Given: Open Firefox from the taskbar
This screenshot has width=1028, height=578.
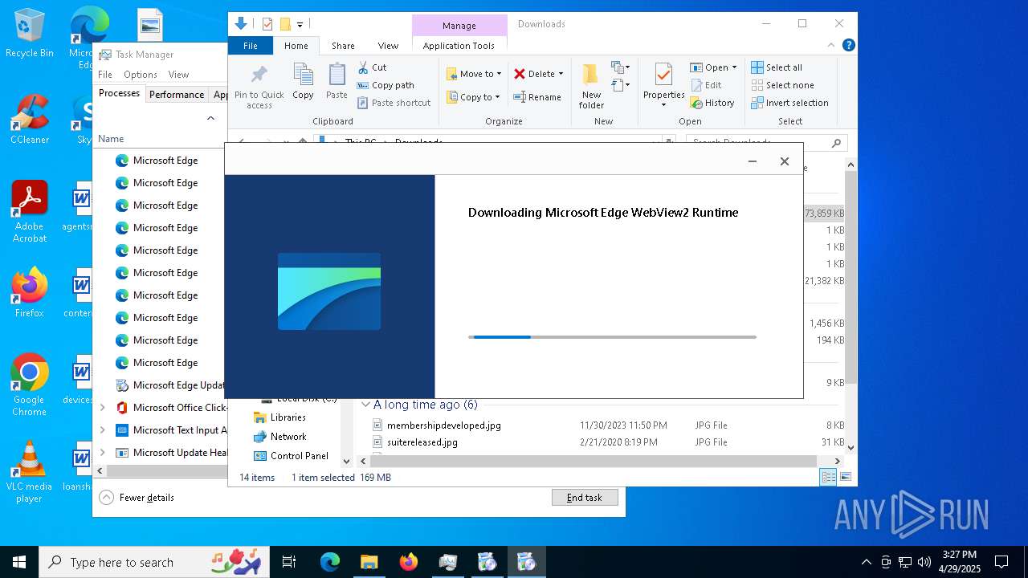Looking at the screenshot, I should (408, 562).
